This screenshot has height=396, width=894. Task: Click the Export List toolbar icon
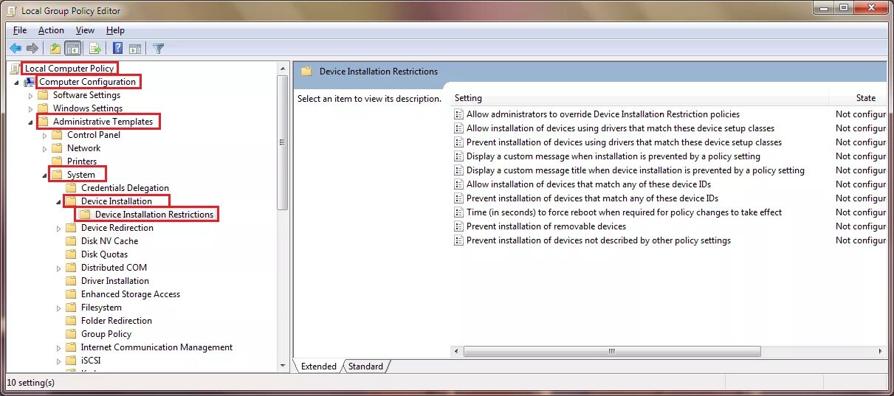tap(94, 49)
